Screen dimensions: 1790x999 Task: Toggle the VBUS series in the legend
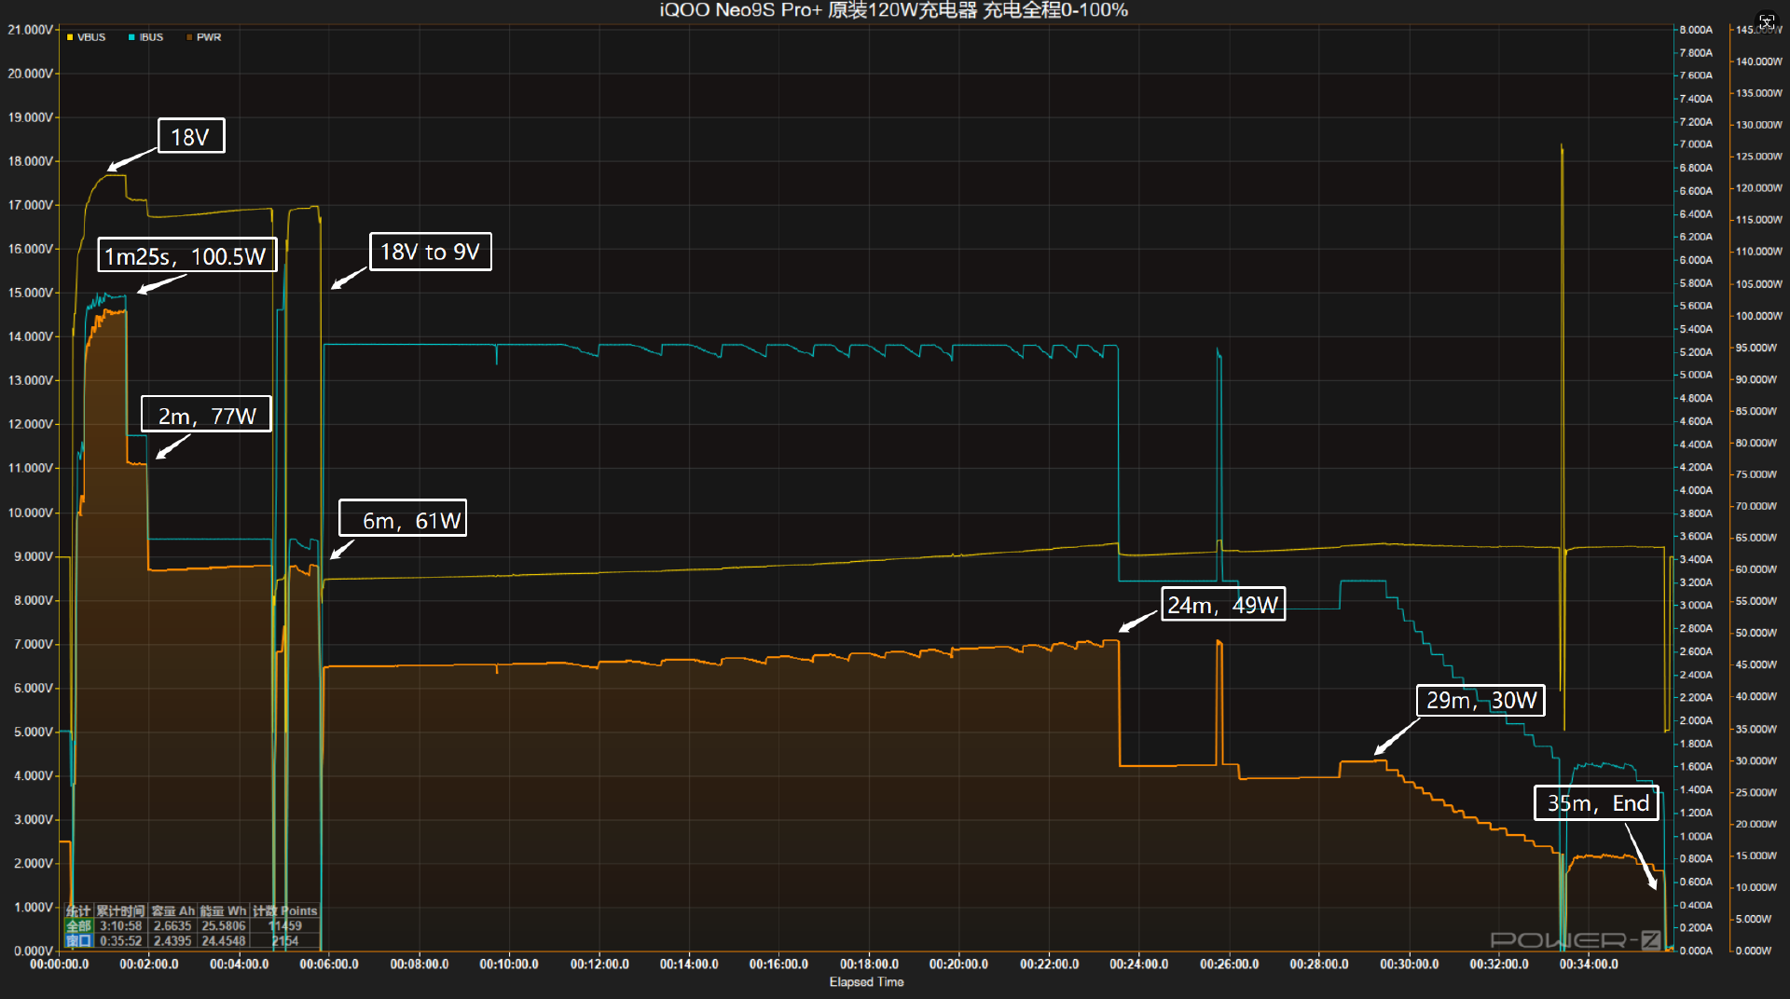[86, 37]
